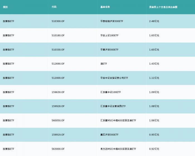This screenshot has height=156, width=195.
Task: Click 股票型ETF in the 510300.OF row
Action: tap(9, 21)
